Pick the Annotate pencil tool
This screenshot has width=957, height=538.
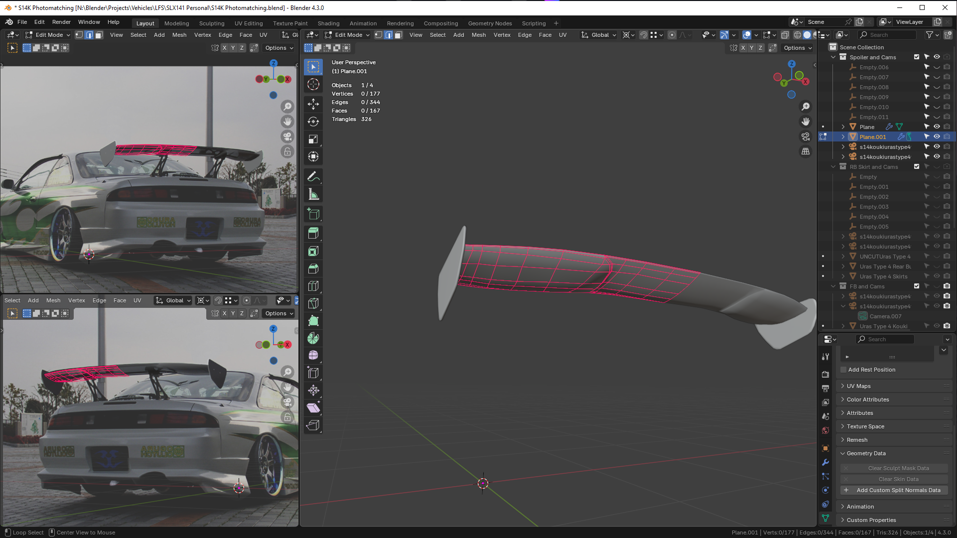[x=313, y=176]
